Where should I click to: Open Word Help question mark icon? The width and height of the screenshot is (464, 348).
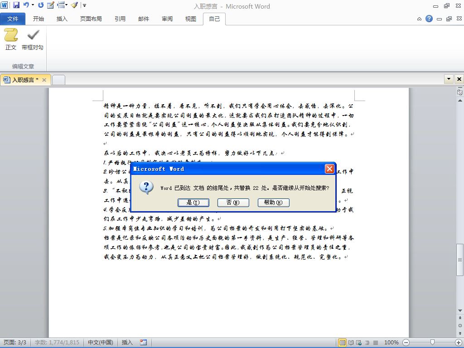click(x=429, y=19)
